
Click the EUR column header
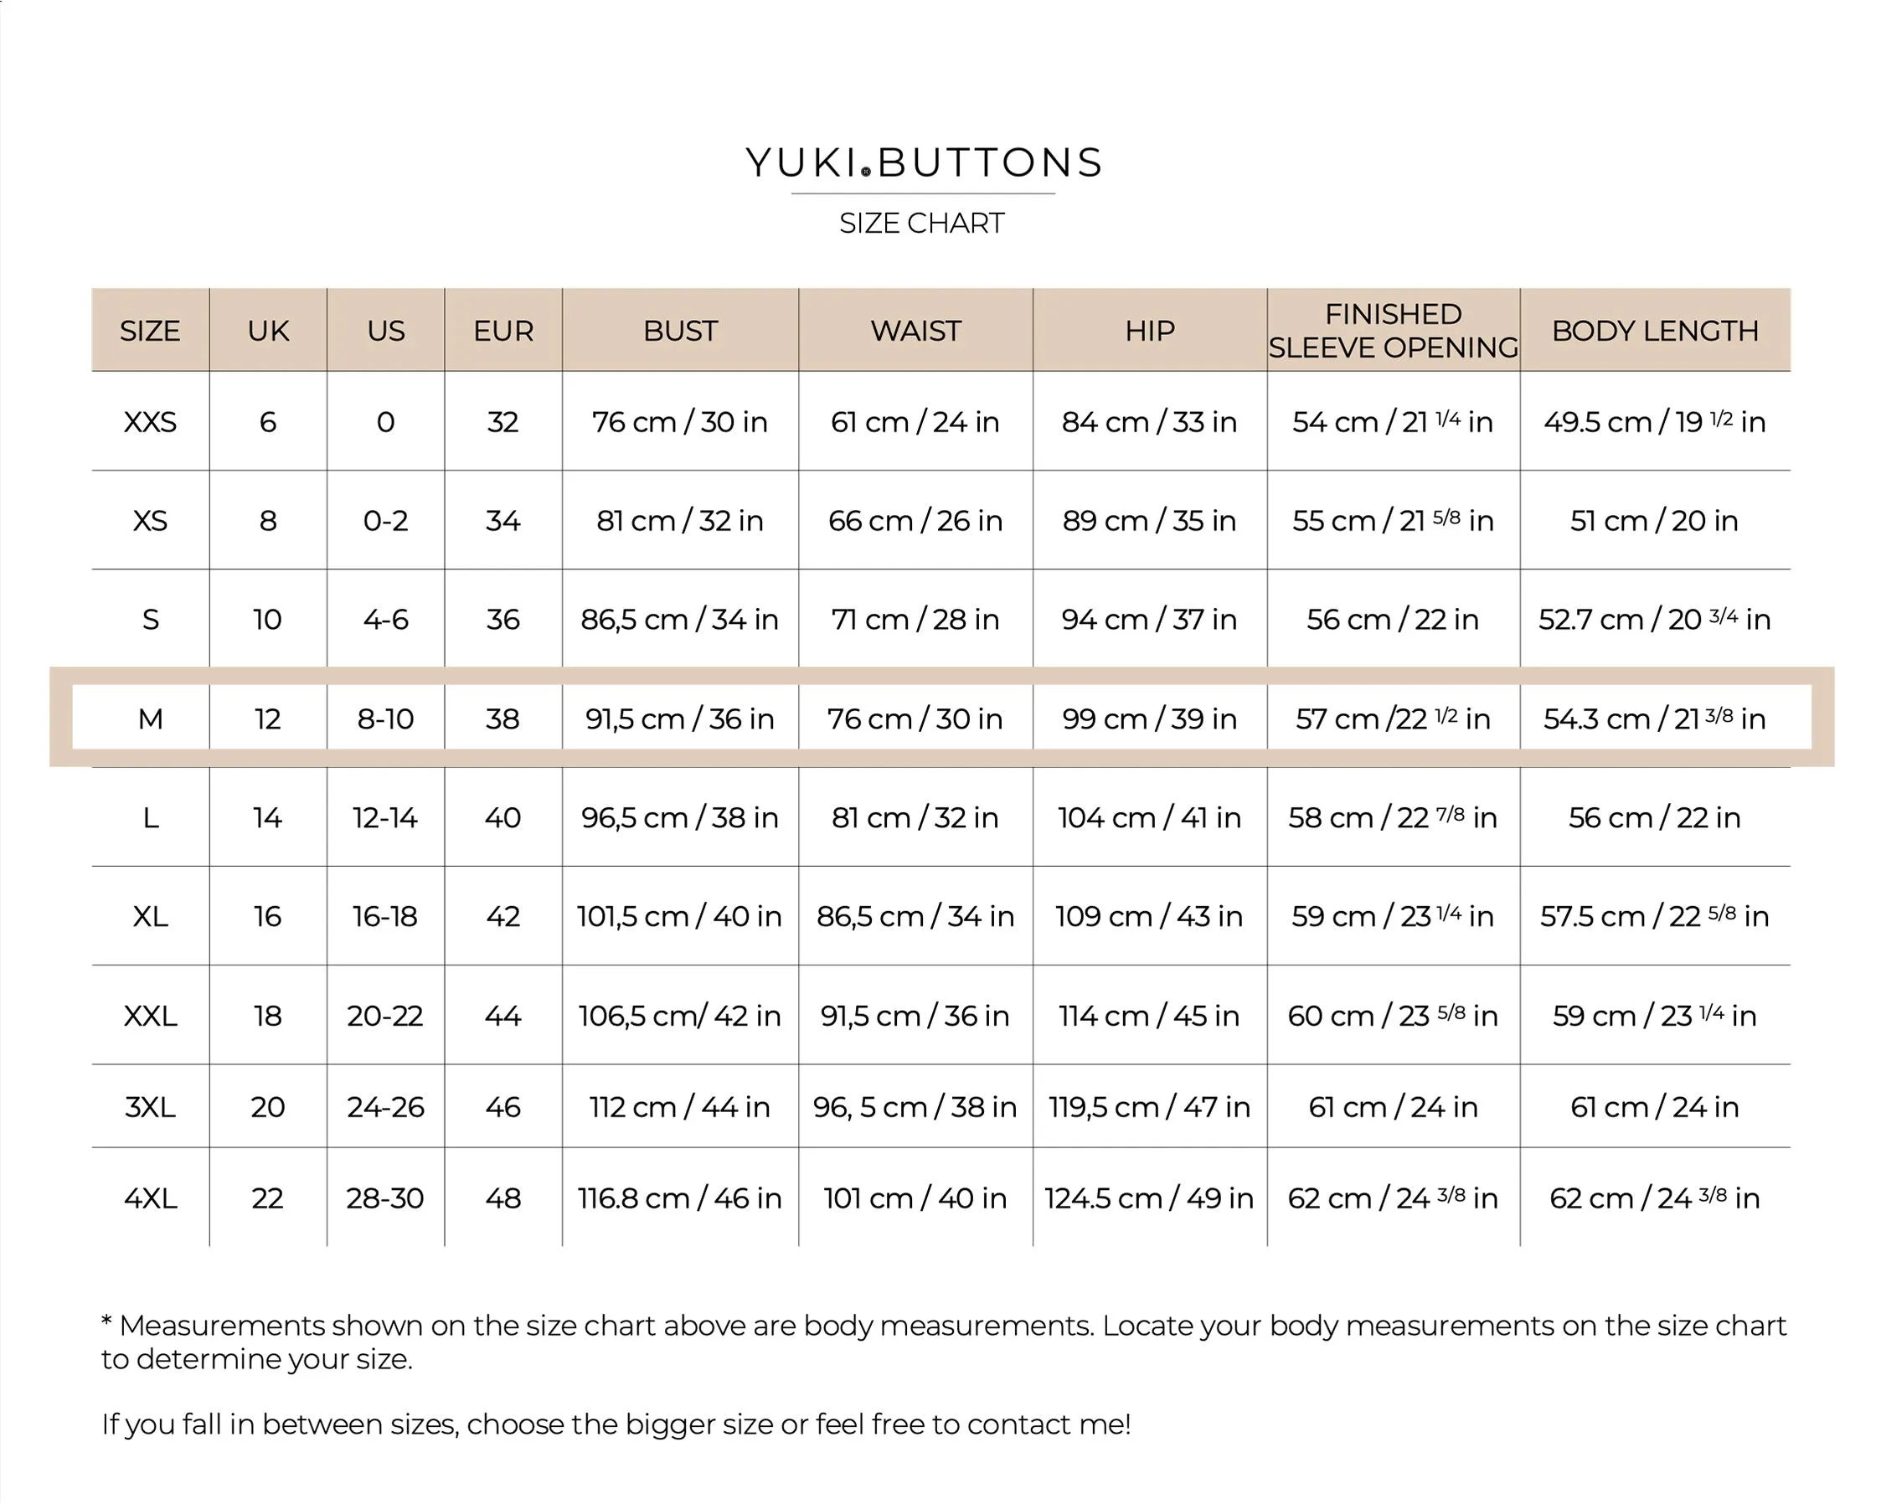(x=503, y=331)
